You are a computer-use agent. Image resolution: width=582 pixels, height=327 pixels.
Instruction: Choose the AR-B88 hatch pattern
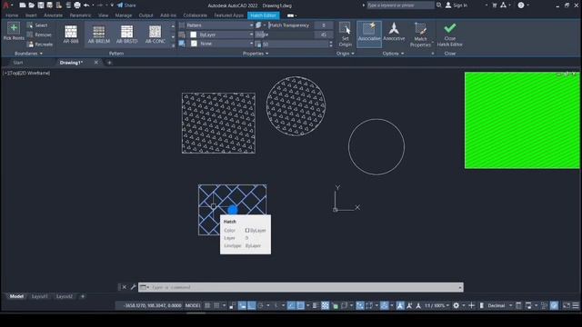71,34
